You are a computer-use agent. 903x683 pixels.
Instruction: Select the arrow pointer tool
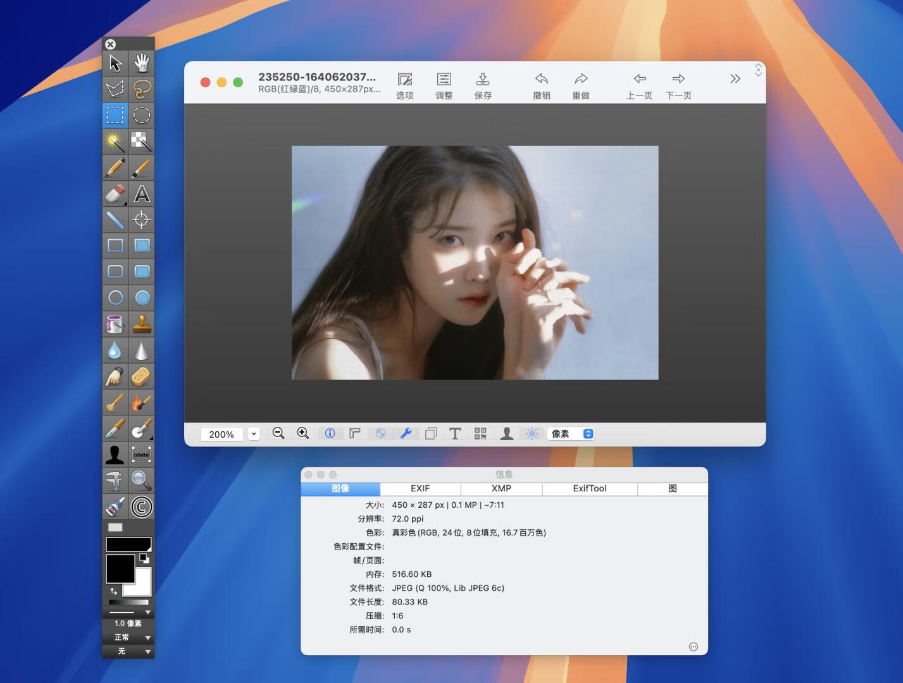[x=115, y=63]
